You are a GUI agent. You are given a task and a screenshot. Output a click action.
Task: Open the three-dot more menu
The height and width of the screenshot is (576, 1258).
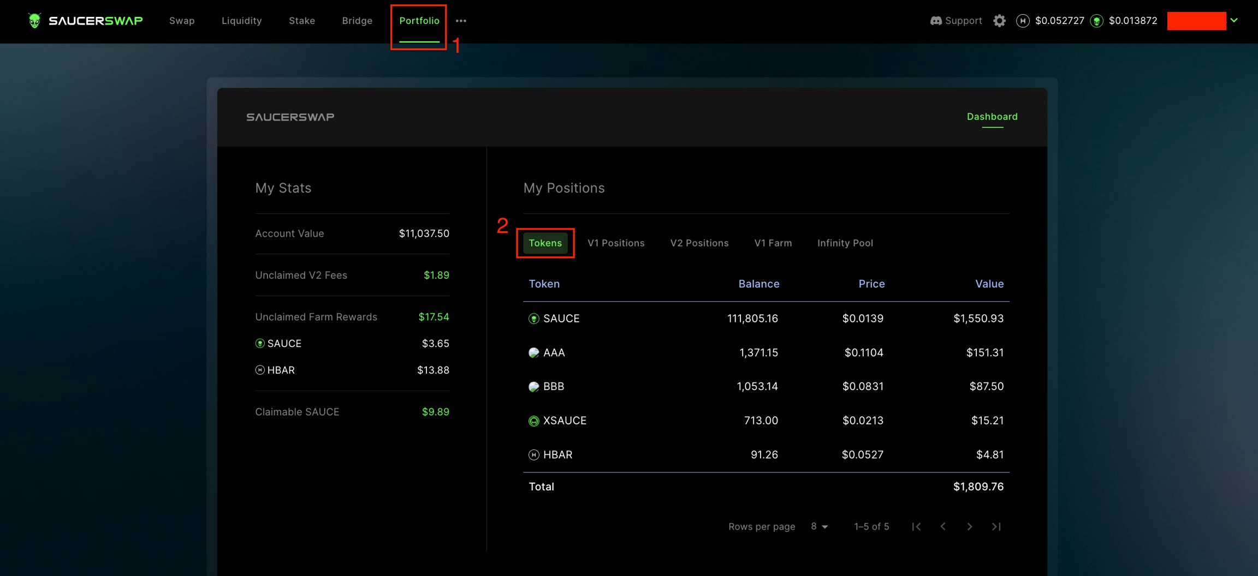point(461,21)
